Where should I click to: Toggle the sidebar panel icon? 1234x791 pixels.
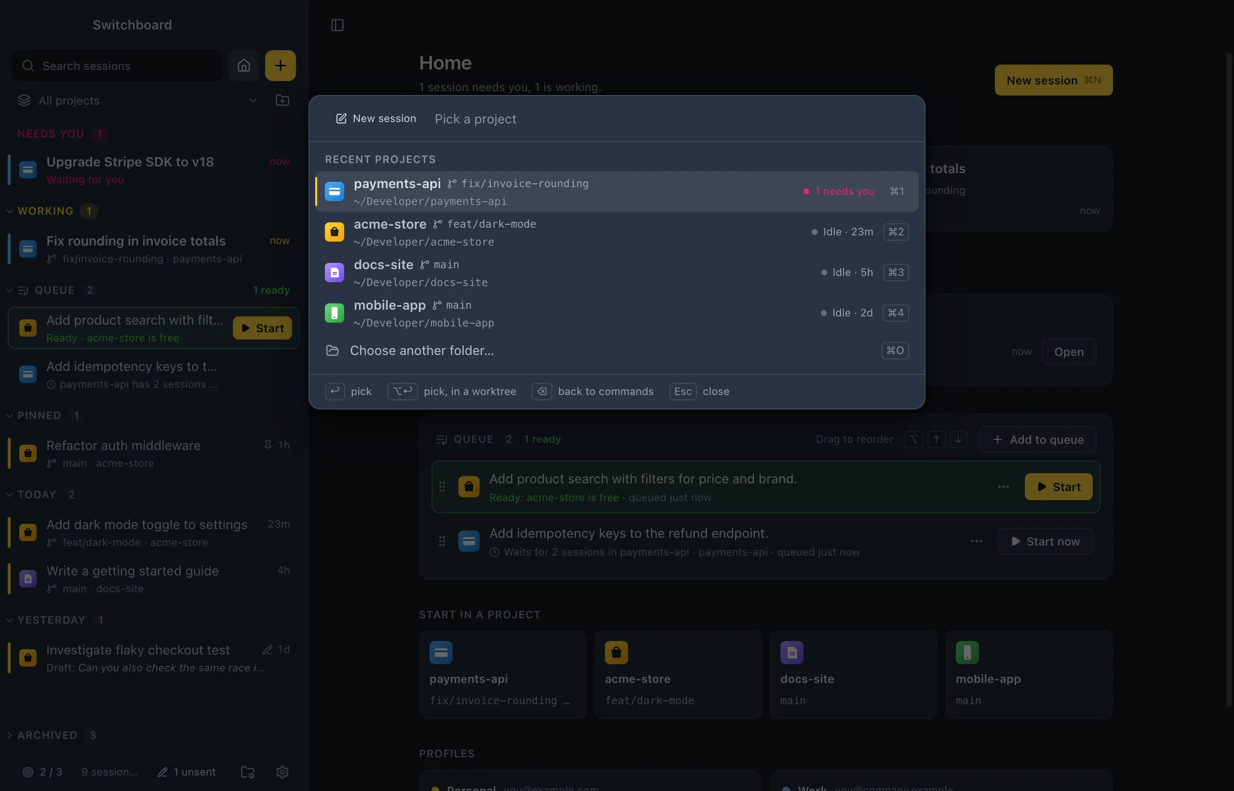pos(337,25)
